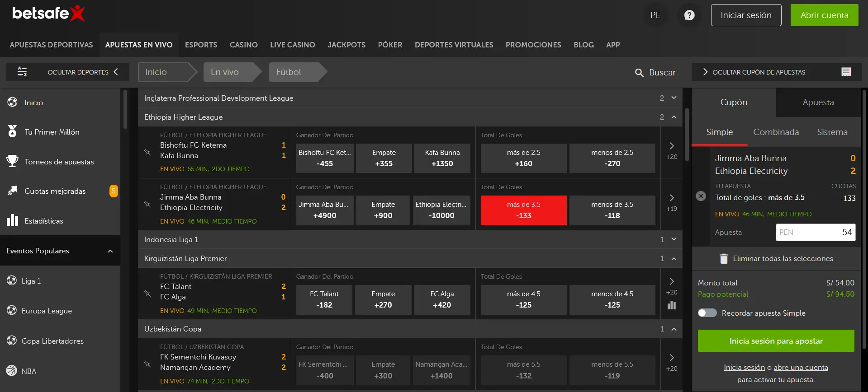Screen dimensions: 868x392
Task: Click Iniciar sesión button
Action: (746, 15)
